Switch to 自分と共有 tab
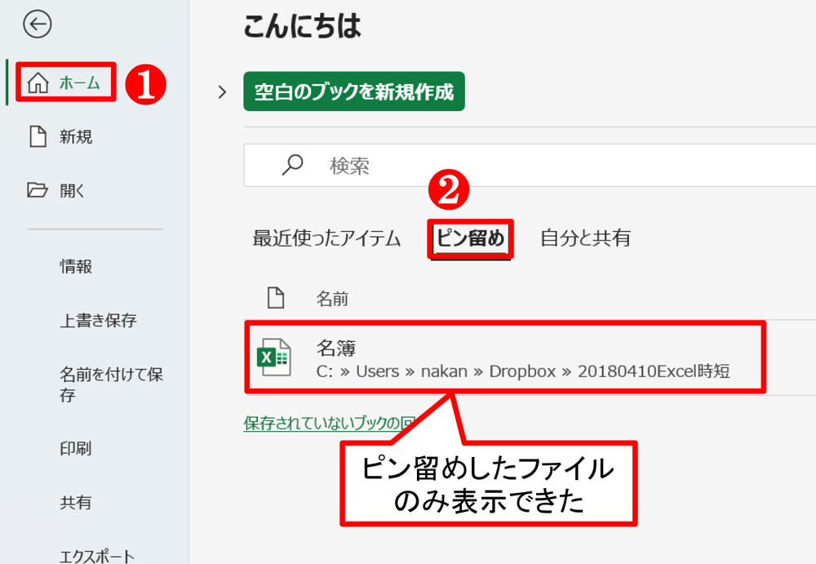This screenshot has width=816, height=564. click(585, 238)
